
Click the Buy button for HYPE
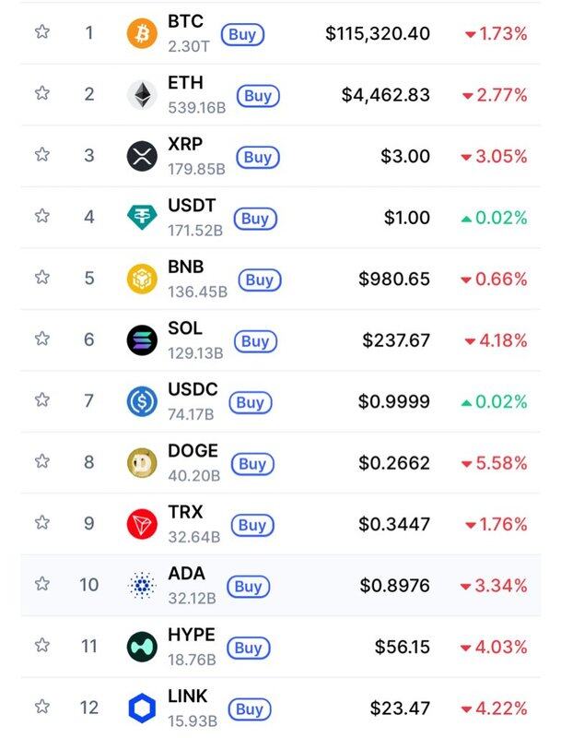pos(249,649)
